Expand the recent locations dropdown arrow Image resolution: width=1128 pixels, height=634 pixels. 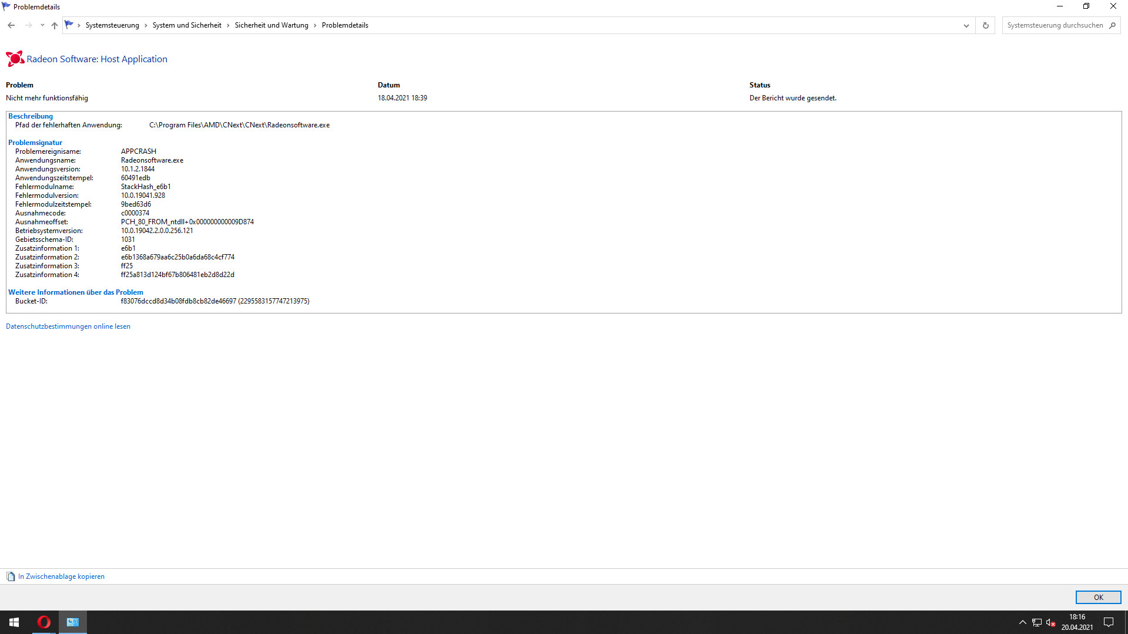point(42,25)
